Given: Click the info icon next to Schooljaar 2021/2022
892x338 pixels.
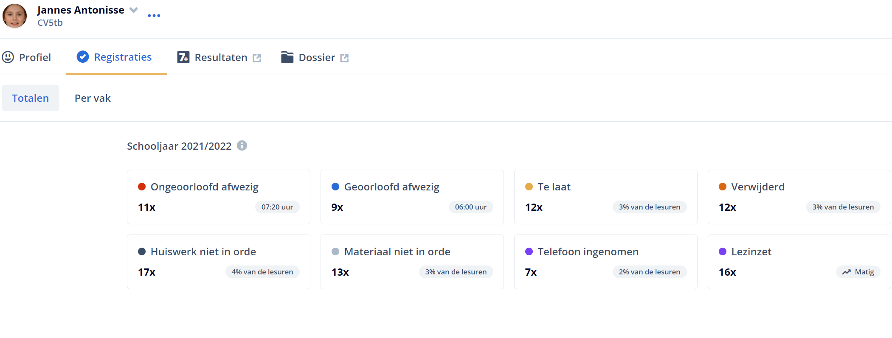Looking at the screenshot, I should [242, 145].
